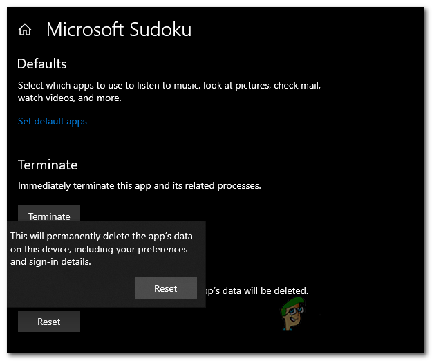Click the Terminate section heading

pos(47,165)
